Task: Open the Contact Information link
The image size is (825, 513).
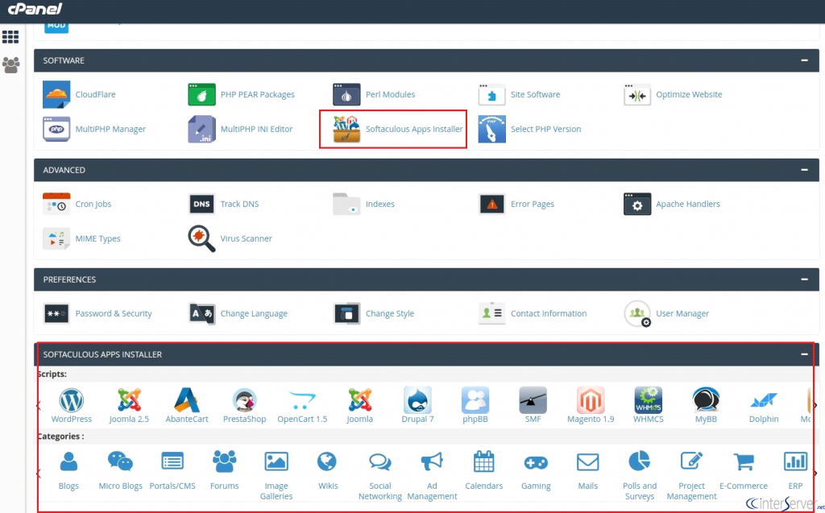Action: (548, 313)
